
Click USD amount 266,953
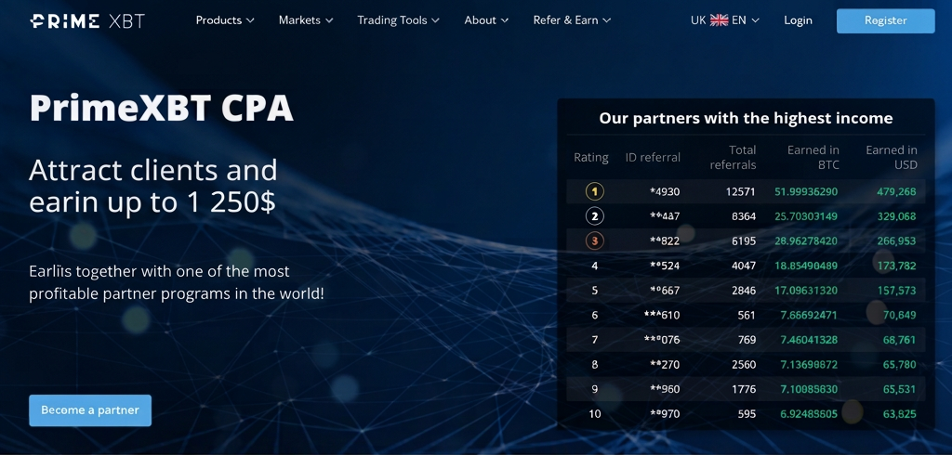pos(896,240)
